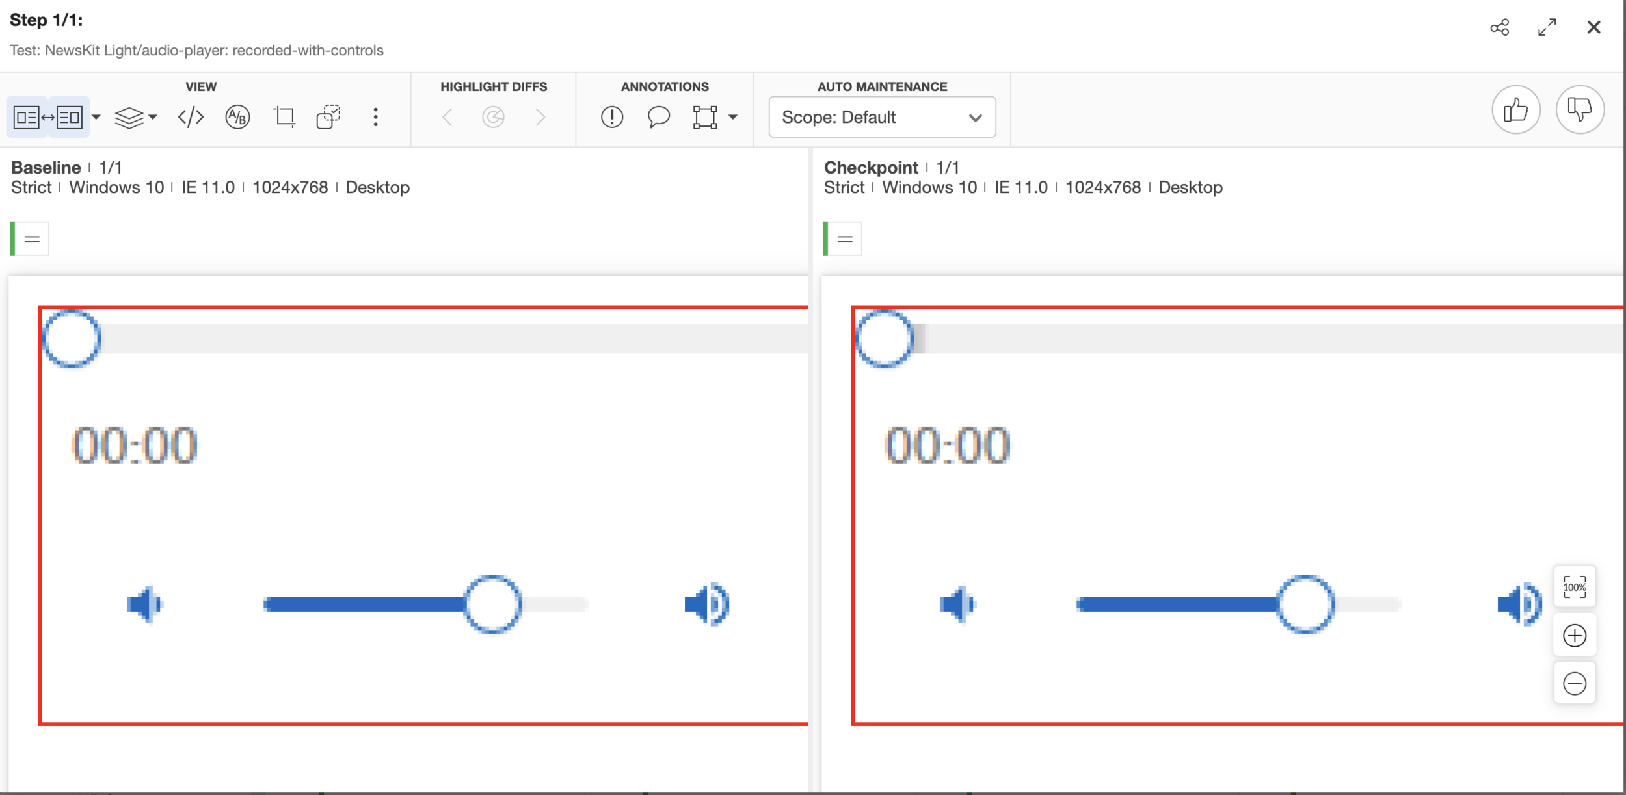This screenshot has width=1626, height=795.
Task: Click the A/B compare icon
Action: pos(237,118)
